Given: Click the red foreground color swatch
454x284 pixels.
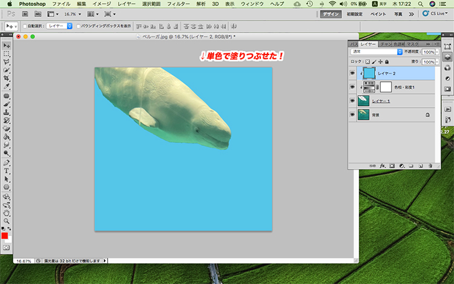Looking at the screenshot, I should coord(5,236).
